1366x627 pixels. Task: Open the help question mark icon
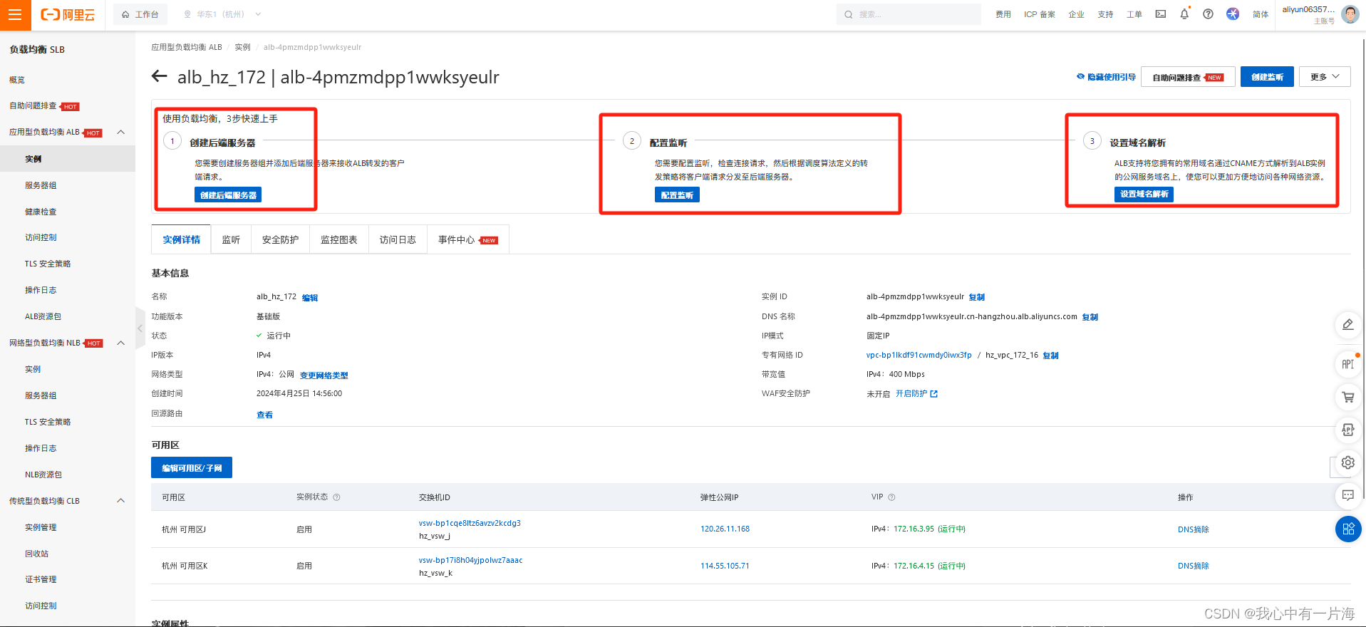click(1208, 14)
